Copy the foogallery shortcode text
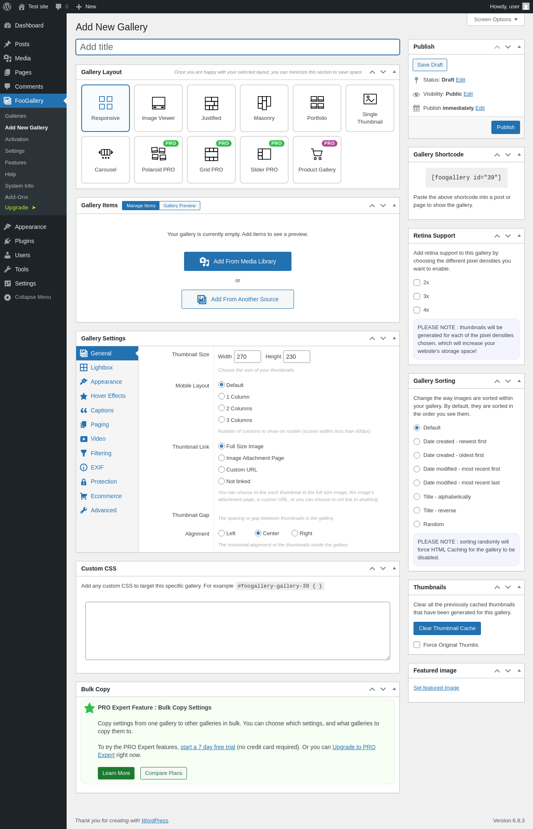This screenshot has height=829, width=533. (466, 178)
